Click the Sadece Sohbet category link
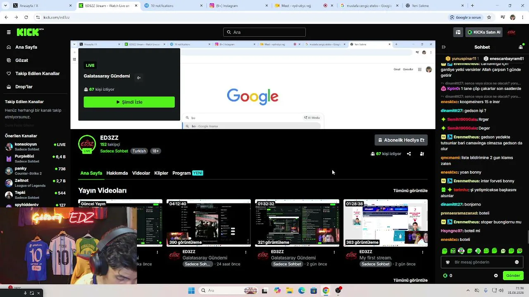Screen dimensions: 529x297 [114, 151]
